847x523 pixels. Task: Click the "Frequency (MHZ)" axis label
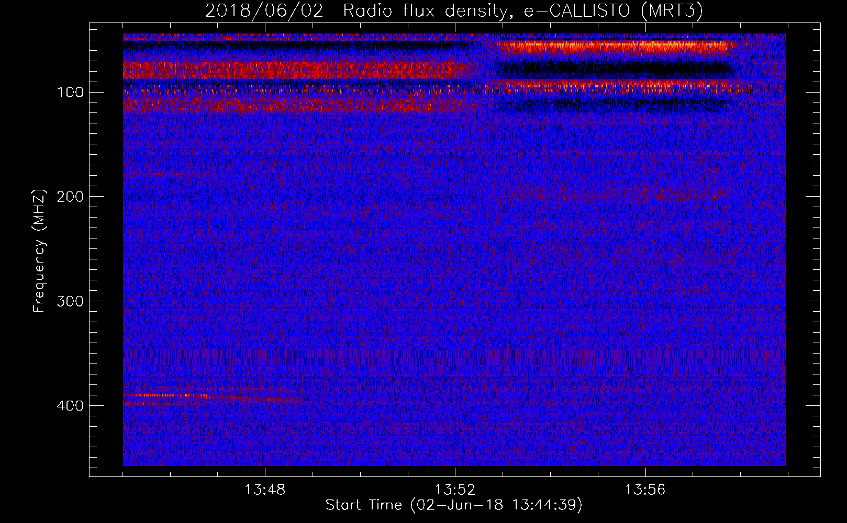click(x=39, y=251)
